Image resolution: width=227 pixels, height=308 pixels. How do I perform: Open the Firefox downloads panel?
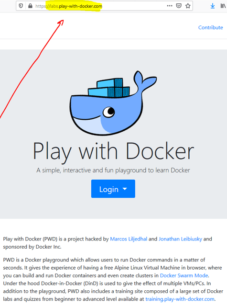(x=213, y=6)
